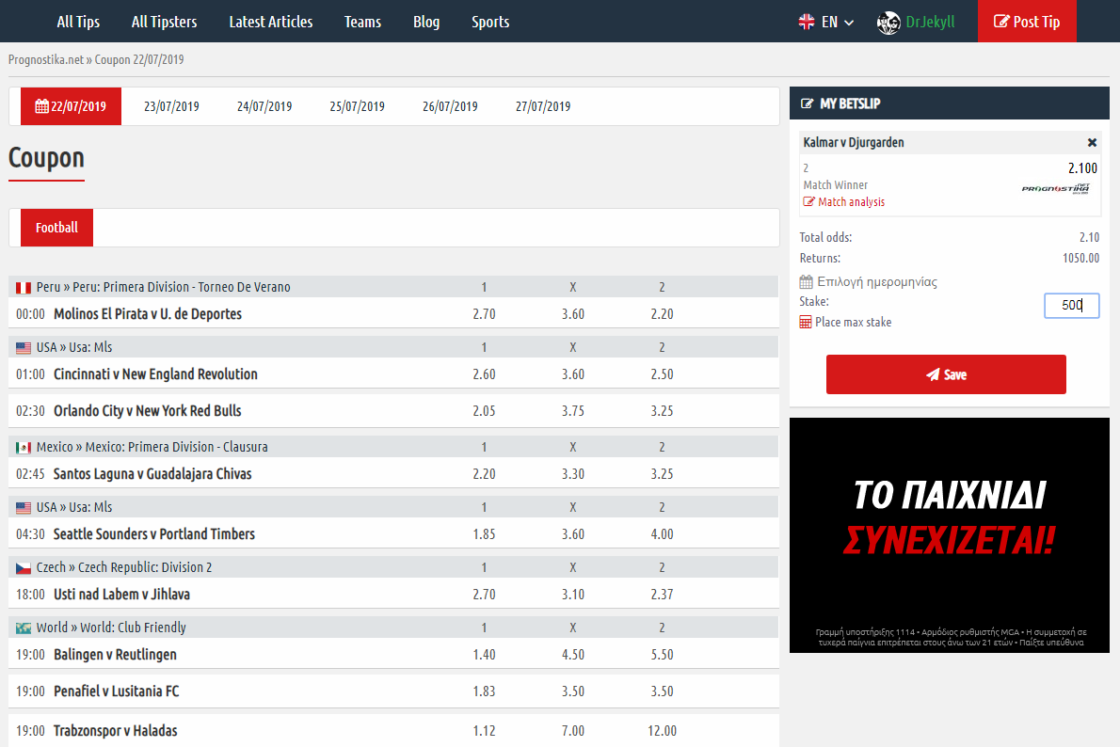Switch to the 24/07/2019 date tab
The image size is (1120, 747).
click(x=264, y=106)
